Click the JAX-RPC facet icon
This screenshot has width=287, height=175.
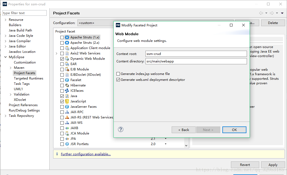click(67, 112)
